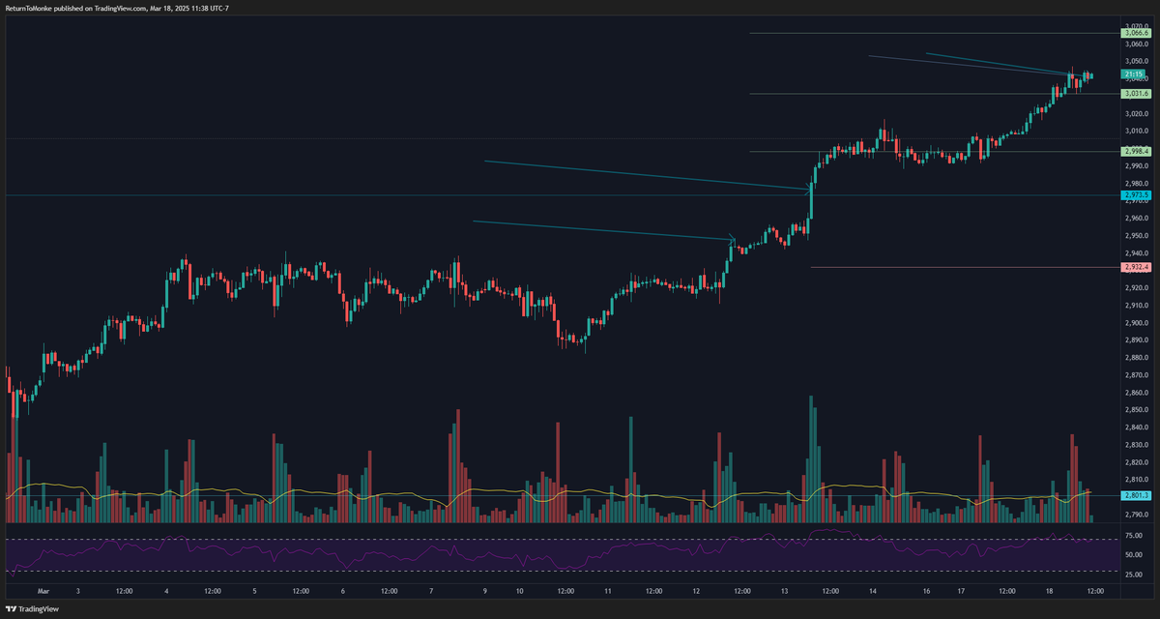Click day 18 on the time axis

click(x=1051, y=590)
